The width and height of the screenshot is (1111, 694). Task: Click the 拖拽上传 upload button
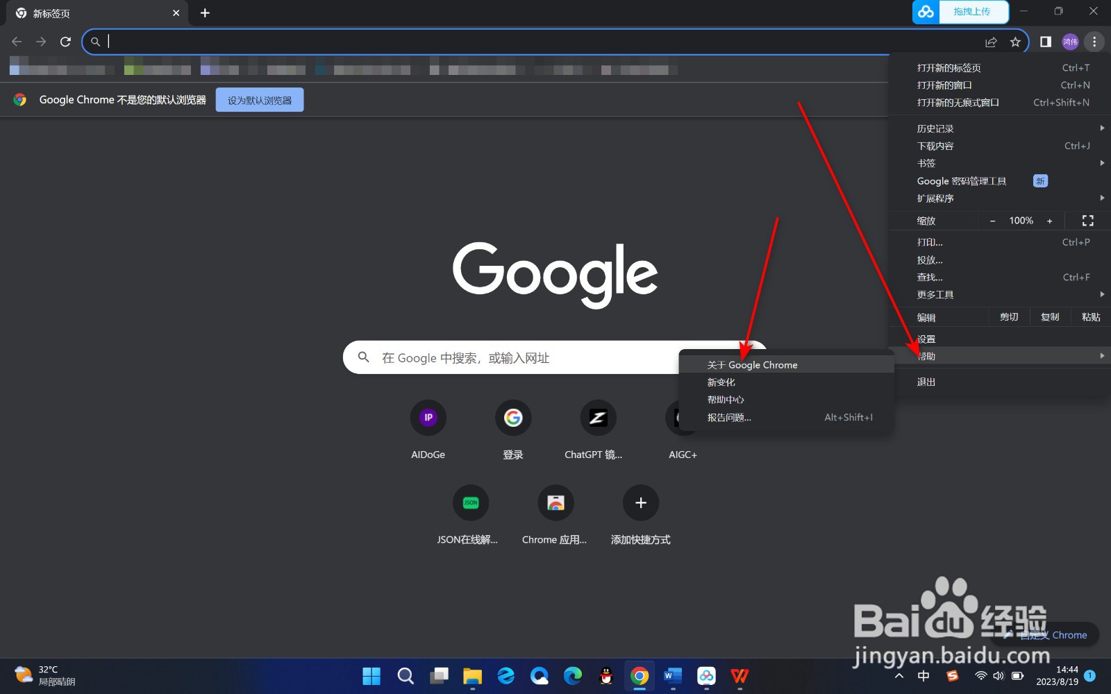(x=973, y=12)
